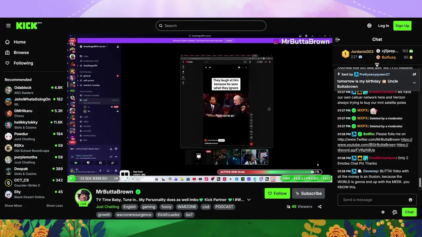
Task: Click the purplemoths channel avatar
Action: (9, 160)
